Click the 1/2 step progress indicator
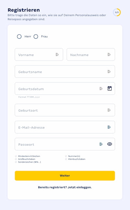The image size is (130, 210). pyautogui.click(x=117, y=12)
